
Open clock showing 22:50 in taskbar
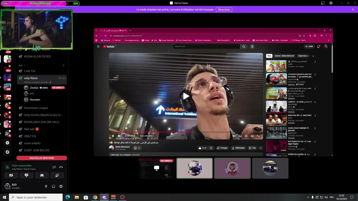(x=341, y=197)
